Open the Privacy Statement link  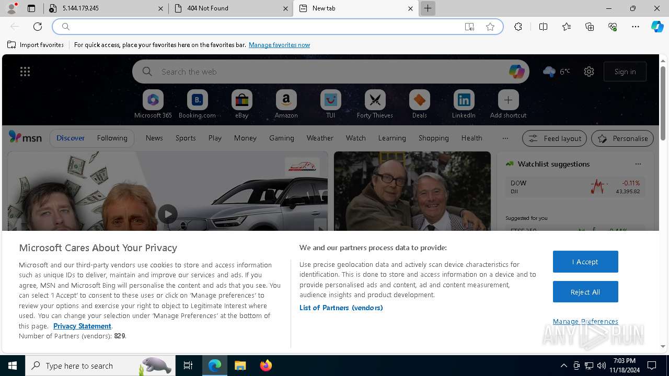pyautogui.click(x=82, y=326)
